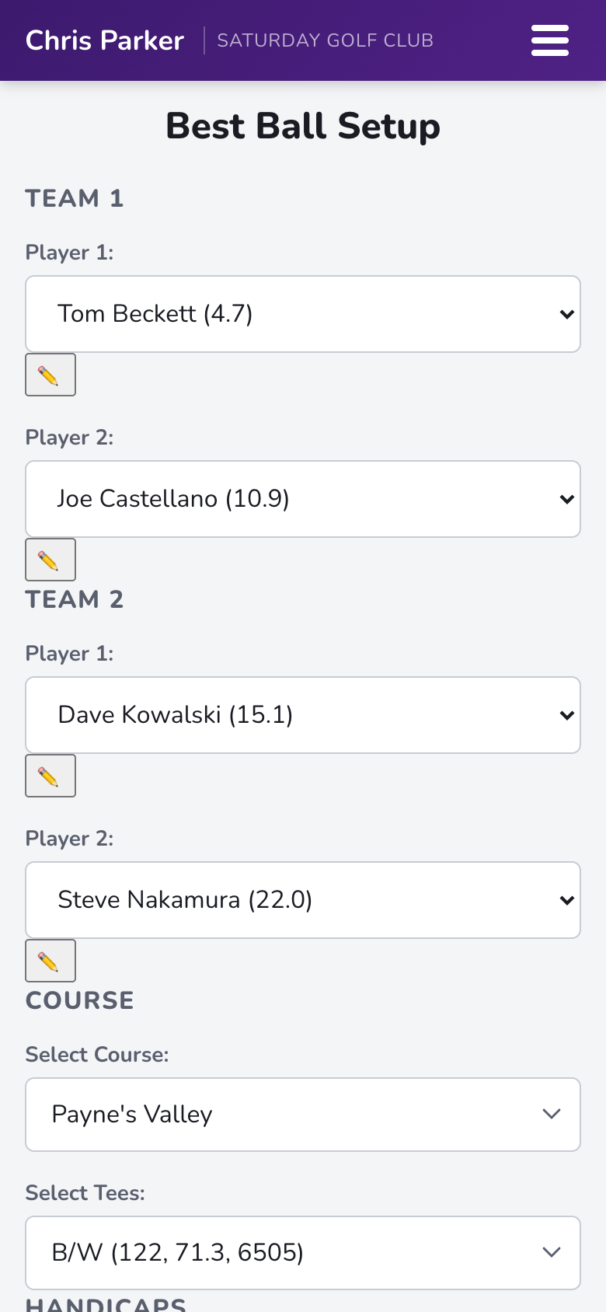Viewport: 606px width, 1312px height.
Task: Open the Tom Beckett (4.7) player dropdown
Action: 303,314
